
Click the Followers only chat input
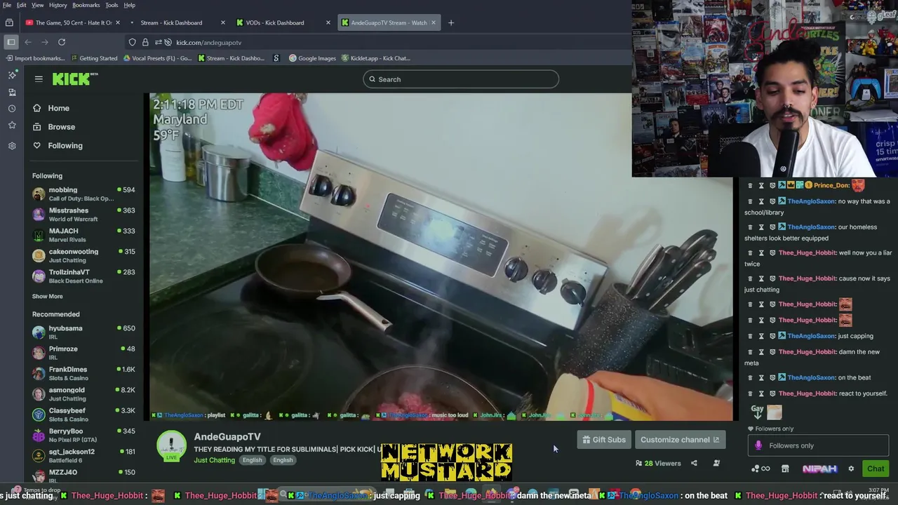pos(818,445)
